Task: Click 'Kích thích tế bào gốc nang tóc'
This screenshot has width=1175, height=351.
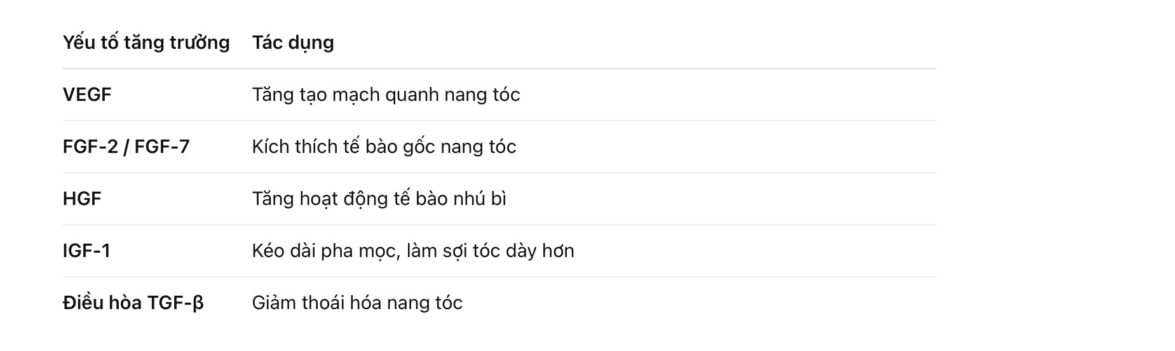Action: (x=384, y=147)
